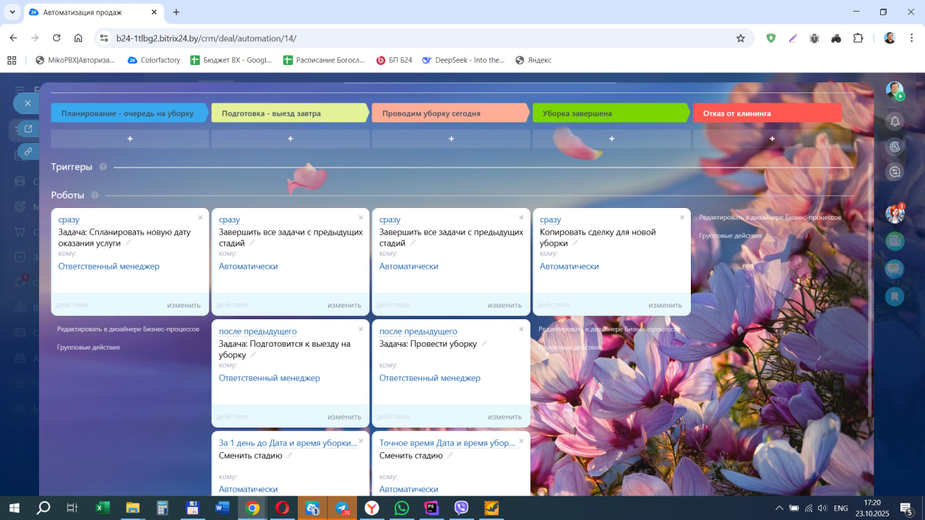Open Viber from the Windows taskbar
This screenshot has width=925, height=520.
click(462, 508)
